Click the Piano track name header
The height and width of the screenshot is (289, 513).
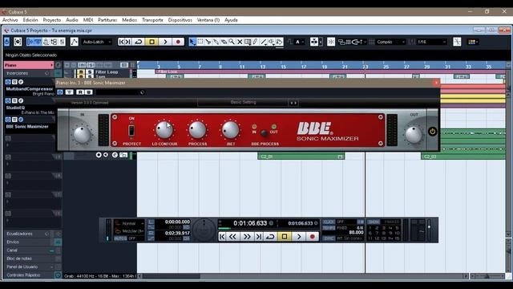click(x=28, y=65)
